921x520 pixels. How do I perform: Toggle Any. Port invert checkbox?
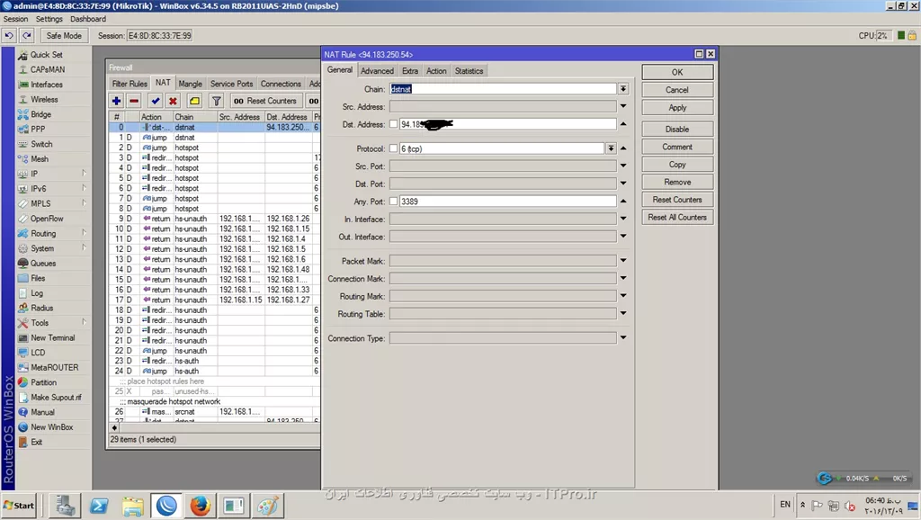click(x=394, y=202)
